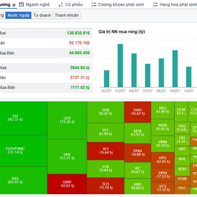Select the orange HPG treemap tile
The width and height of the screenshot is (197, 197).
tap(163, 160)
